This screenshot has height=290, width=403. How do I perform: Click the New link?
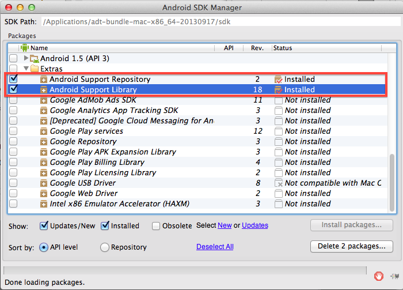(x=225, y=225)
